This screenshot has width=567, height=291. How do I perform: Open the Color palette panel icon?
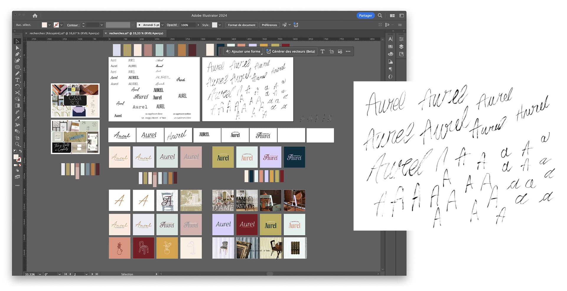[390, 54]
